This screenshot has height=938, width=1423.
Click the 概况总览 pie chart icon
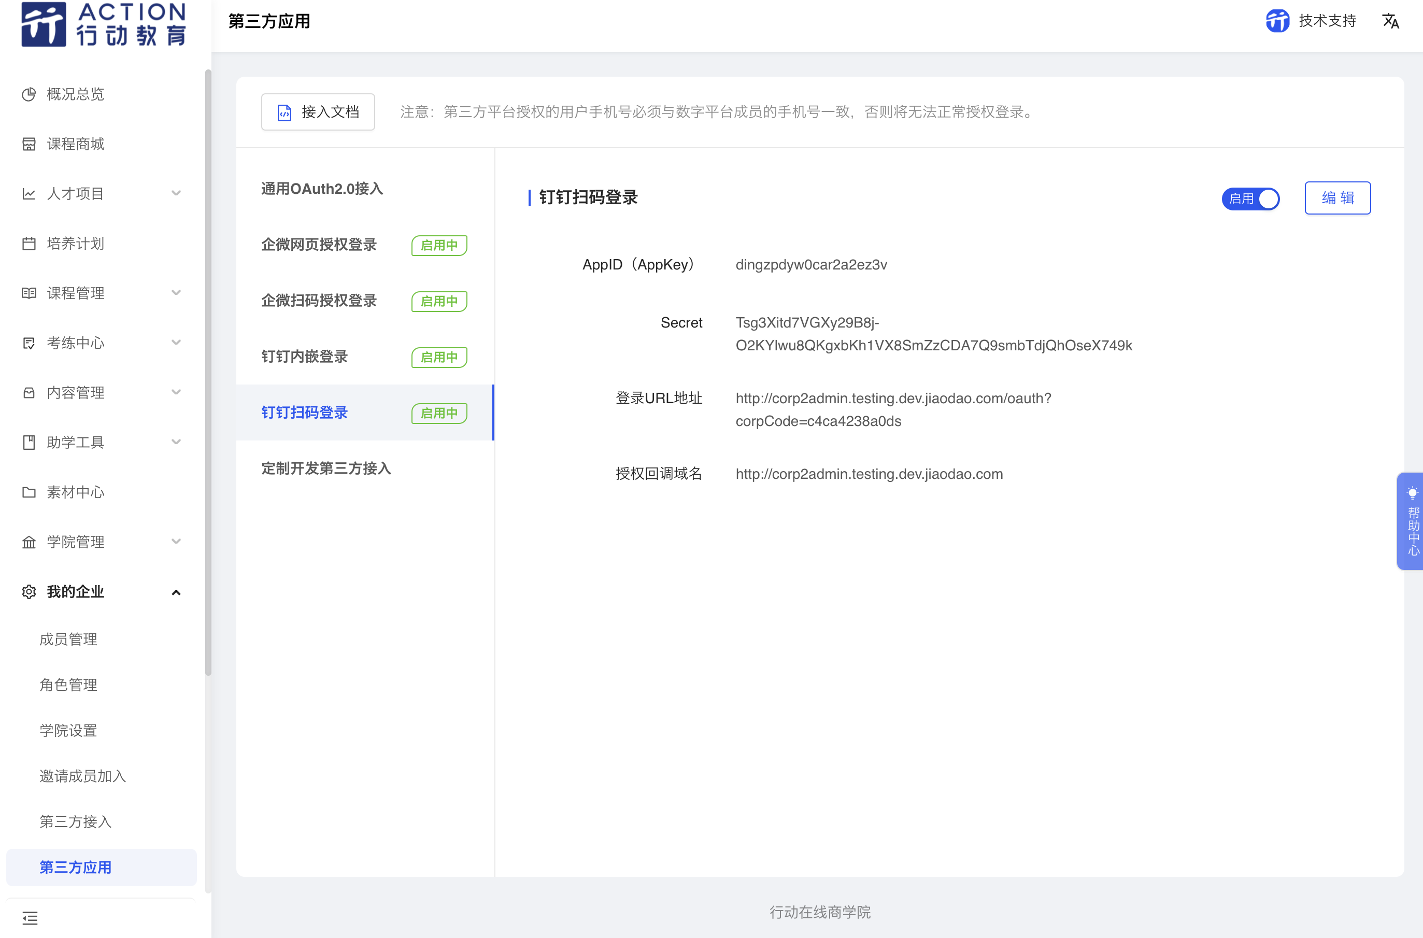click(29, 94)
